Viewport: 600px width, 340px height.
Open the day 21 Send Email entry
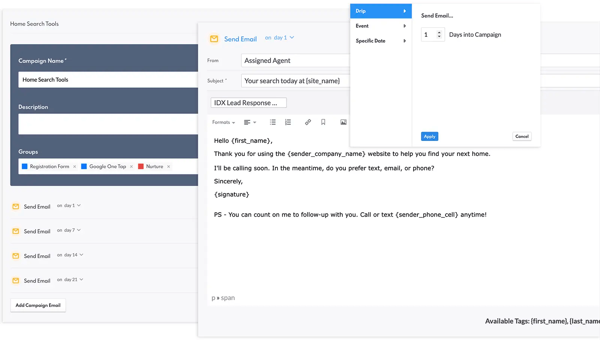37,281
